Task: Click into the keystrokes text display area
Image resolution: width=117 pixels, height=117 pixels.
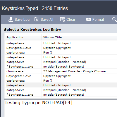Action: pos(61,108)
